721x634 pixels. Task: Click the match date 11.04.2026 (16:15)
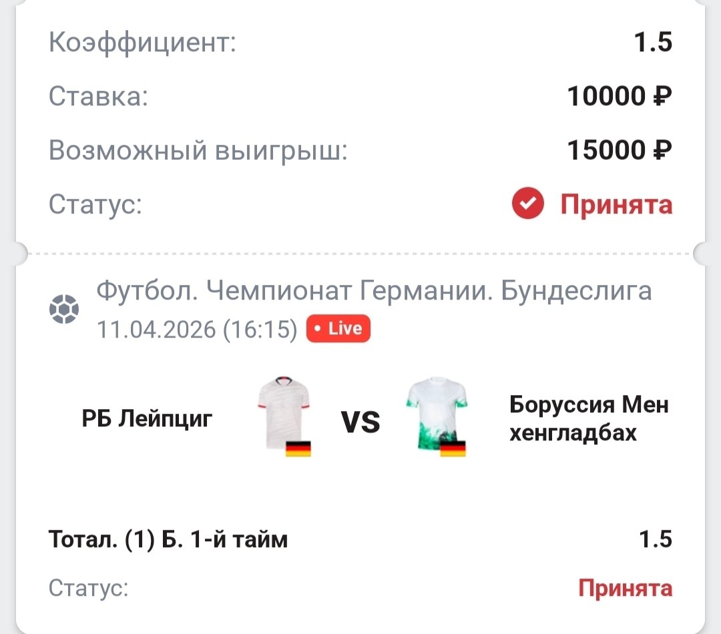click(x=197, y=329)
